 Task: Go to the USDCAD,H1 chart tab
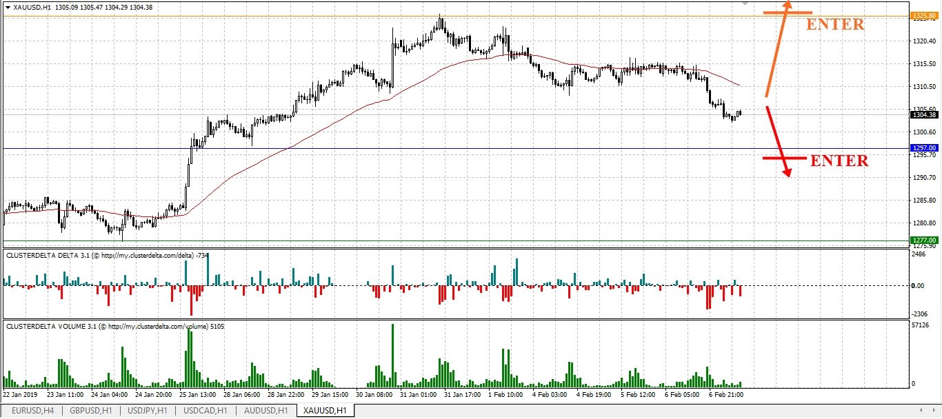click(205, 411)
